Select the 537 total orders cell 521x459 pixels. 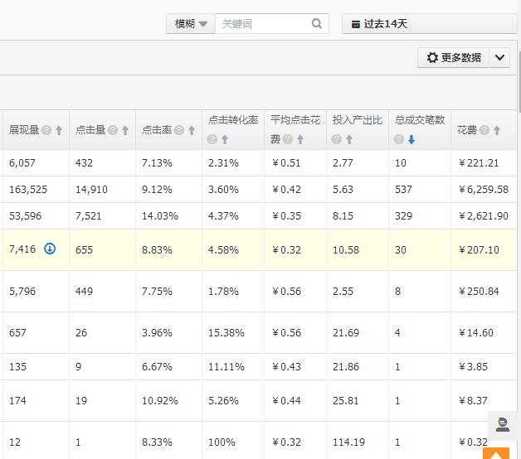(420, 190)
